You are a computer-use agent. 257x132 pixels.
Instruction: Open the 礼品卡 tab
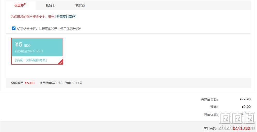coord(50,5)
